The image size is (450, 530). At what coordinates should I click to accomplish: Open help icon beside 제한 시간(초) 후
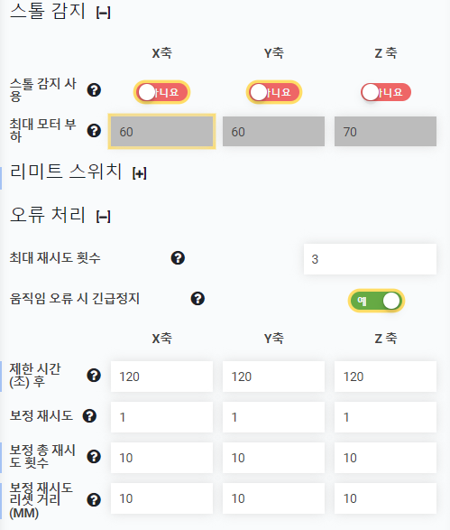coord(94,376)
